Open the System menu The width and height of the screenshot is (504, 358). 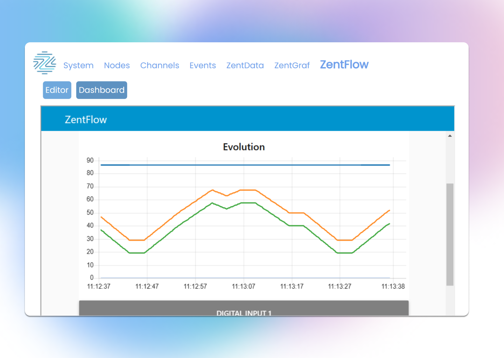(78, 65)
